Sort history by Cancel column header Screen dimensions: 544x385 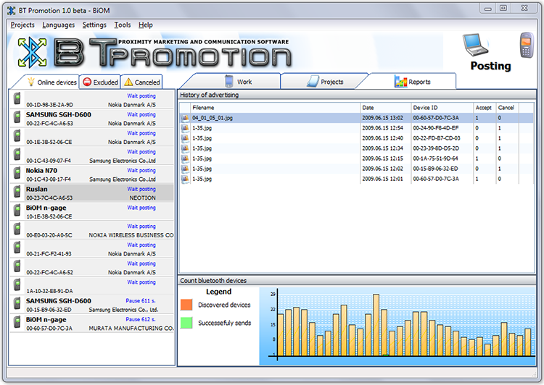coord(507,108)
